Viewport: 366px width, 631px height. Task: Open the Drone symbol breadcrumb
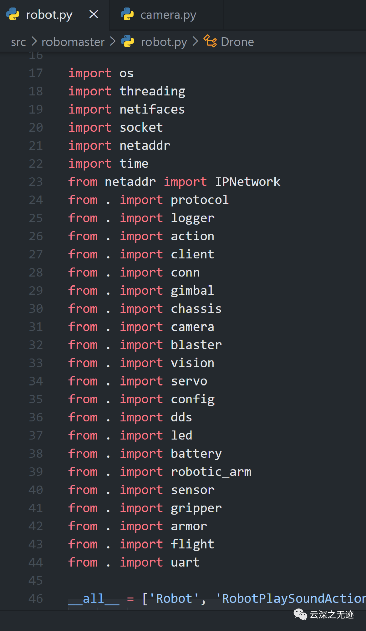[237, 42]
